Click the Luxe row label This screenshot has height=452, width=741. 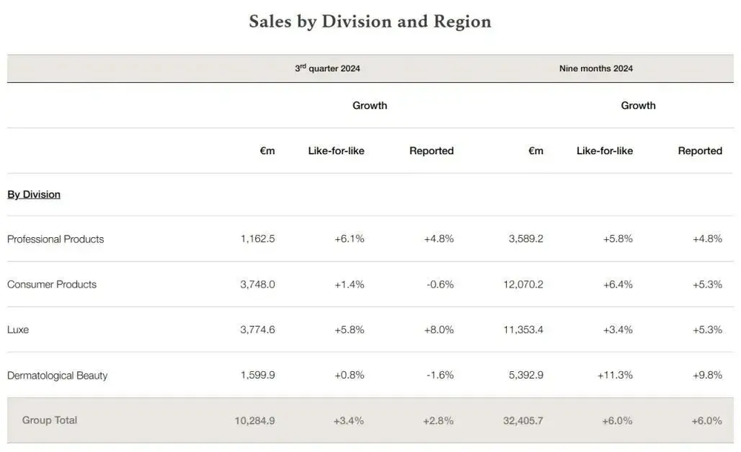coord(18,329)
